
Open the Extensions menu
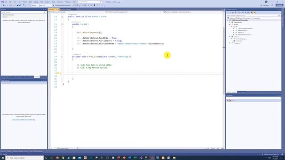tap(60, 2)
